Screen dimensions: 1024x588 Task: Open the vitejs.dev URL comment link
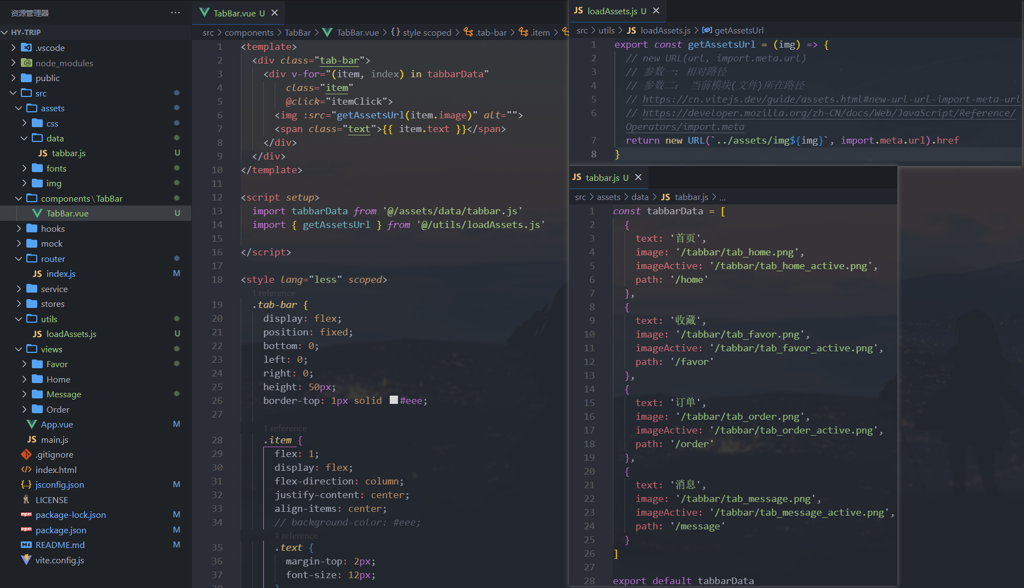pyautogui.click(x=831, y=99)
